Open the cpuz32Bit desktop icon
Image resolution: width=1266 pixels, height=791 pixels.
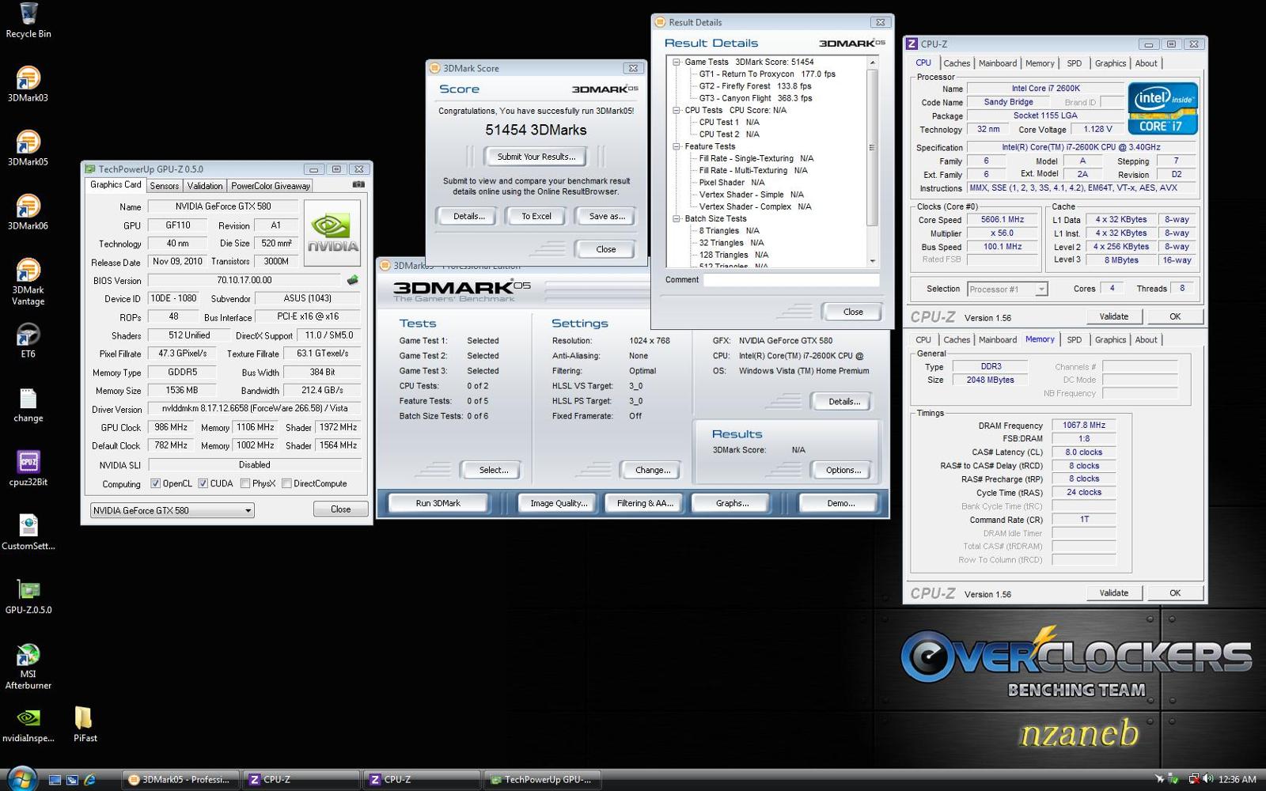(x=28, y=468)
